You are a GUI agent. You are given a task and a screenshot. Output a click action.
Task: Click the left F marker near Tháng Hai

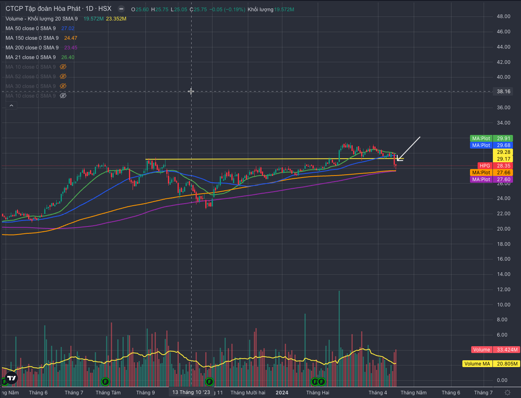coord(315,381)
